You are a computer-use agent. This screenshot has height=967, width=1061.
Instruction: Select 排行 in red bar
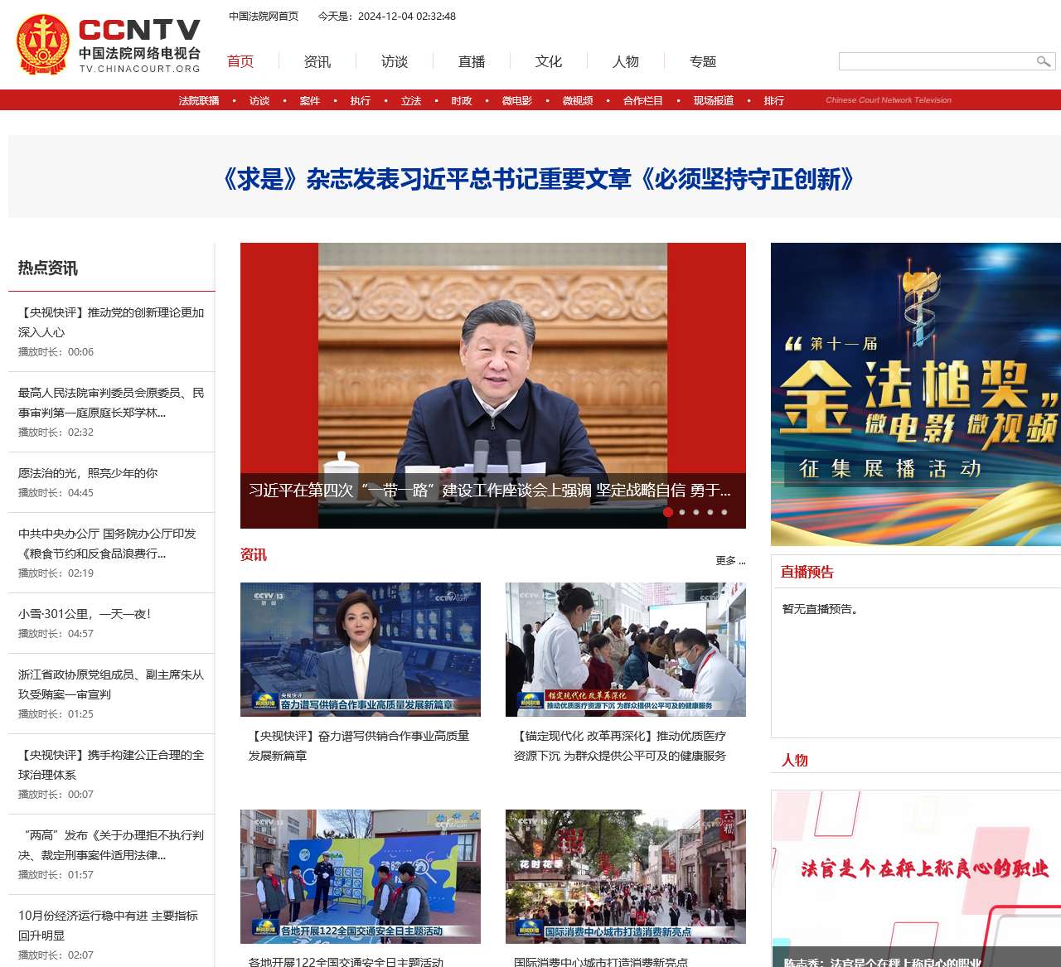[774, 100]
